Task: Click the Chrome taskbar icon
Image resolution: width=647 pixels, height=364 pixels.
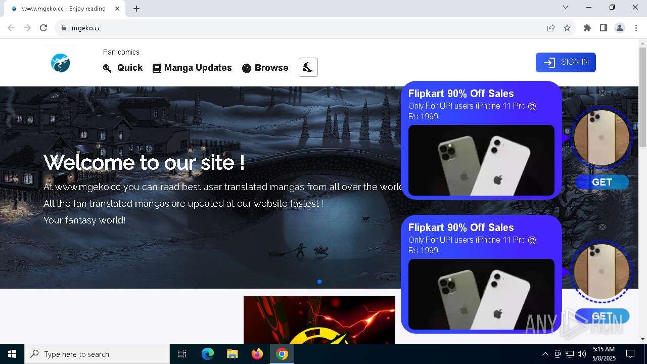Action: point(282,354)
